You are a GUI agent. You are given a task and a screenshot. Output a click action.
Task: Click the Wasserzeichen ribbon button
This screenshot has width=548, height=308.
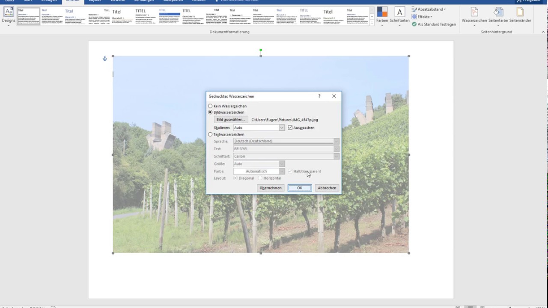(474, 16)
